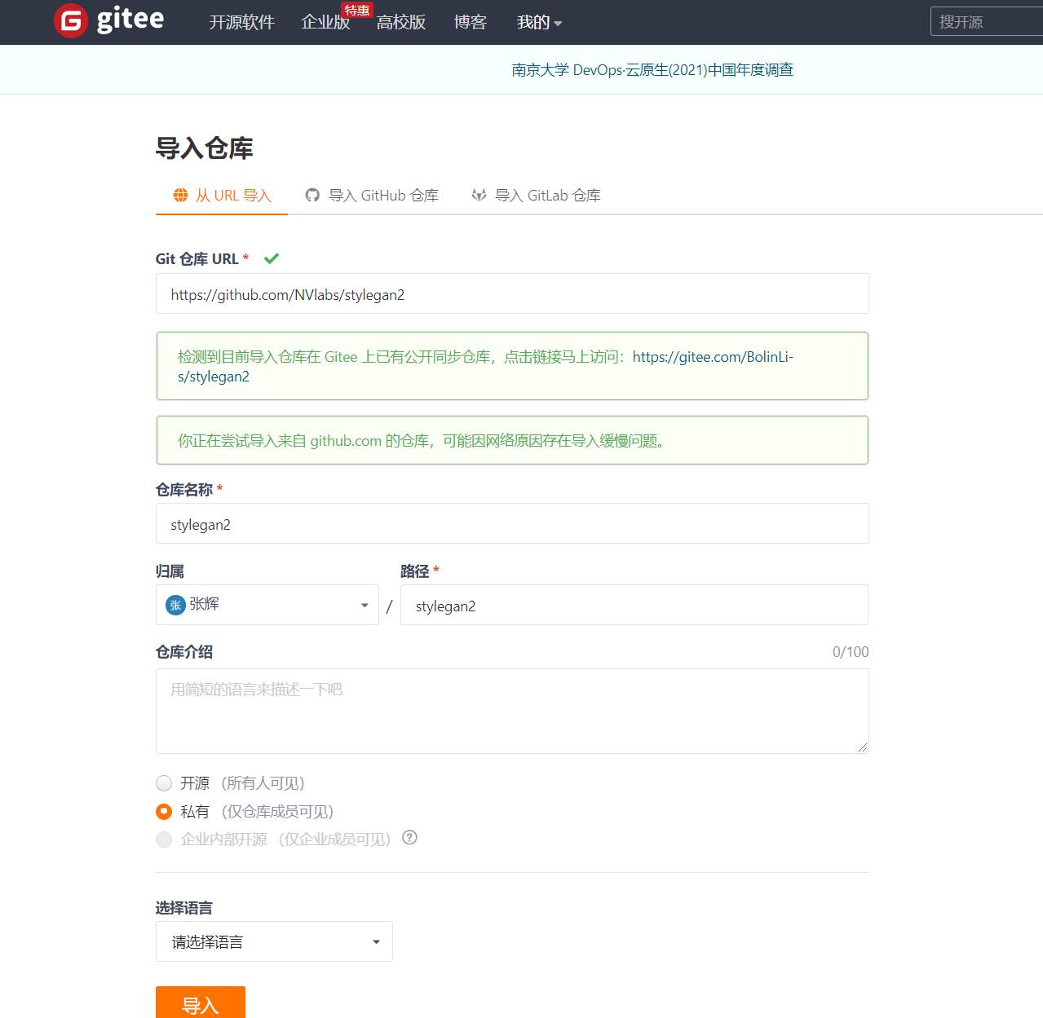This screenshot has height=1018, width=1043.
Task: Expand the 归属 owner dropdown 张辉
Action: pos(267,605)
